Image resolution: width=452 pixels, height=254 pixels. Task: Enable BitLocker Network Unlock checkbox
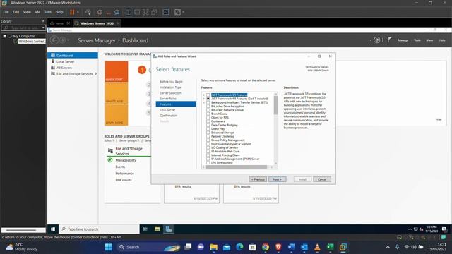coord(208,110)
